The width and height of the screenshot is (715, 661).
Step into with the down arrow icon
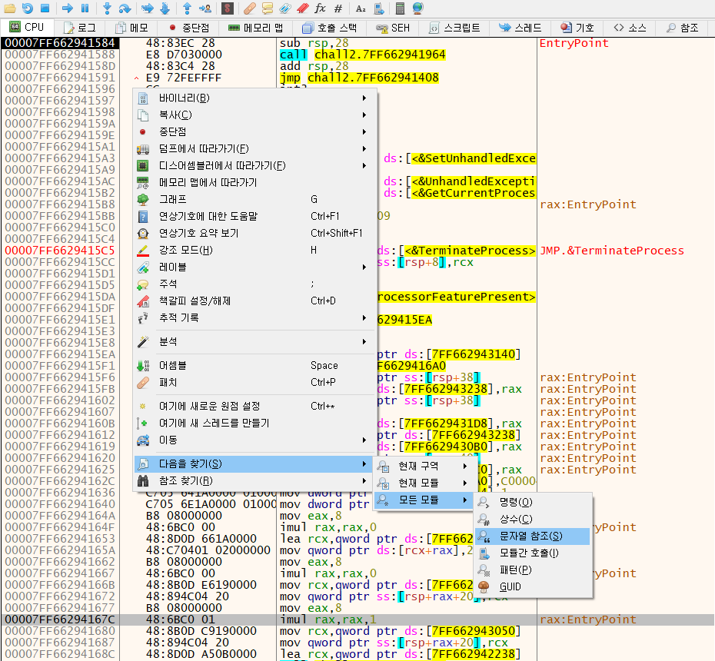click(x=107, y=8)
